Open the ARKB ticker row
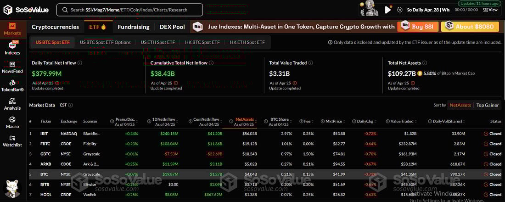505x202 pixels. (265, 164)
